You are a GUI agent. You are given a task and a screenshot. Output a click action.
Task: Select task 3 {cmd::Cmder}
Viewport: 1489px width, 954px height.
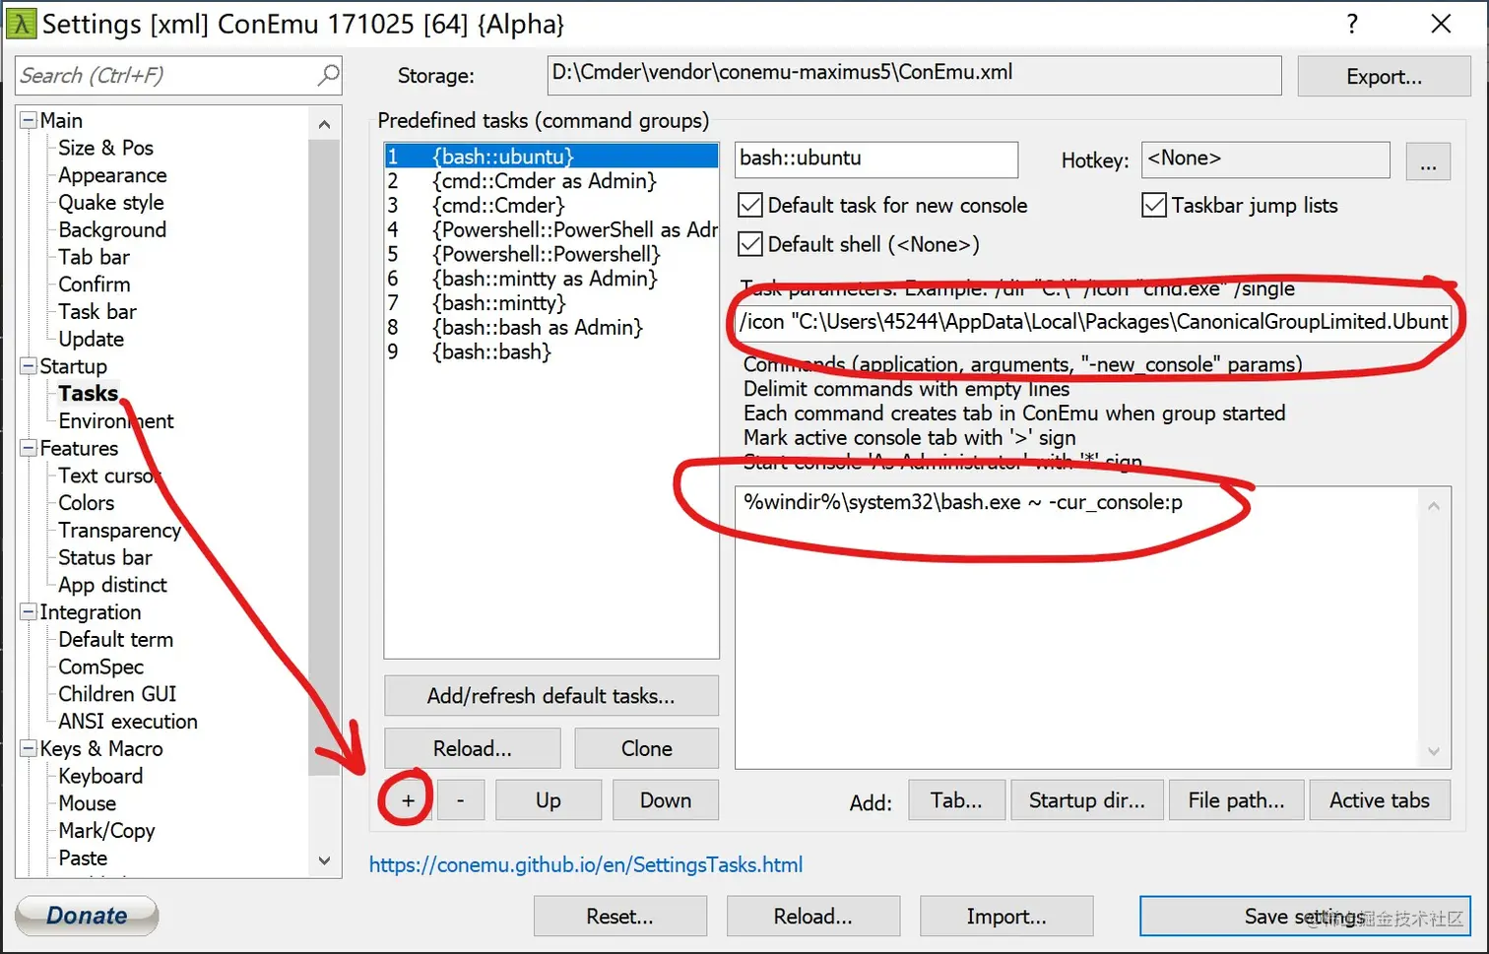click(550, 206)
